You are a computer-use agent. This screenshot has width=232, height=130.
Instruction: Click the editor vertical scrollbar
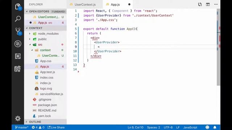[219, 47]
